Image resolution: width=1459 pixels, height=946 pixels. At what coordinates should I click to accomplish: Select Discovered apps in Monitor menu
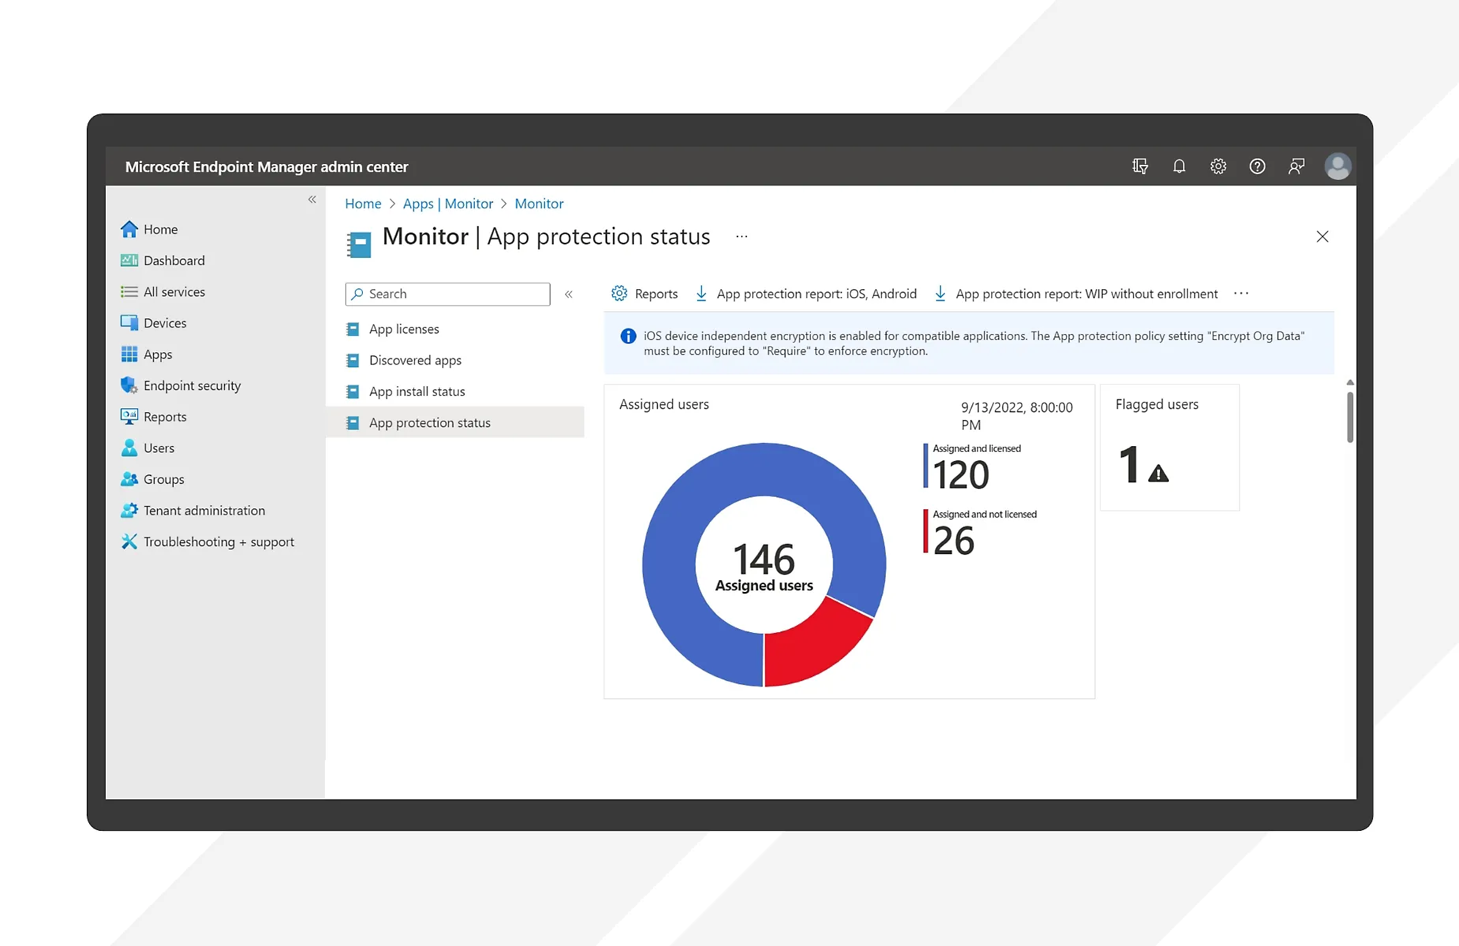coord(415,360)
